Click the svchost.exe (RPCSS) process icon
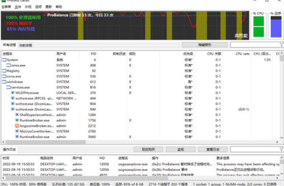This screenshot has height=186, width=284. (13, 98)
